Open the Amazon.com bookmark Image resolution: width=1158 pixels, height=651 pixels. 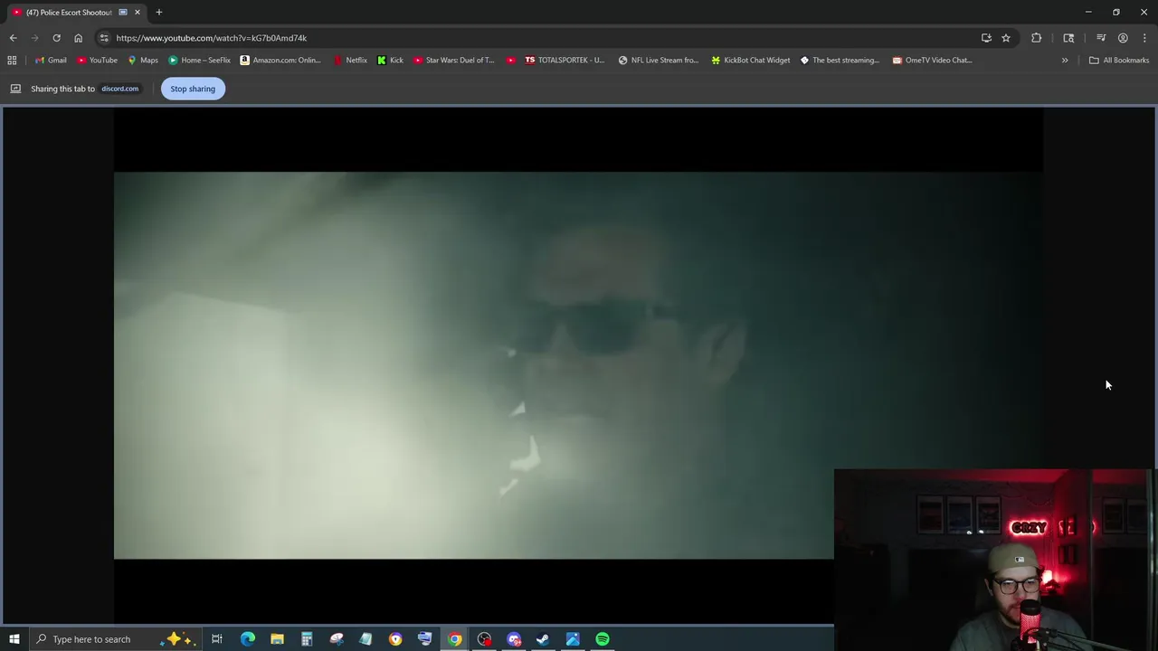coord(280,61)
